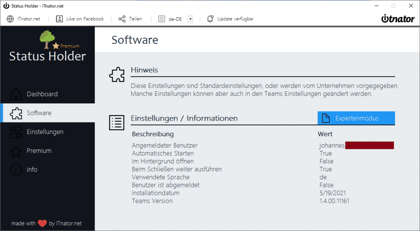Select the Software menu entry
Screen dimensions: 420x231
tap(48, 113)
